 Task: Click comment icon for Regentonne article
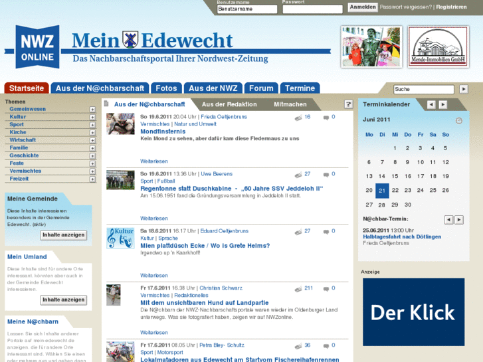326,175
